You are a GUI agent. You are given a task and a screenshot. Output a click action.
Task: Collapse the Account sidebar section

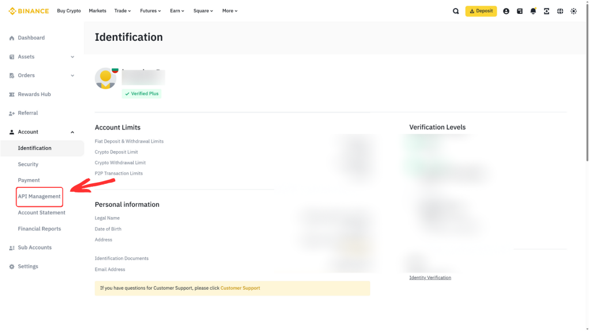point(72,132)
